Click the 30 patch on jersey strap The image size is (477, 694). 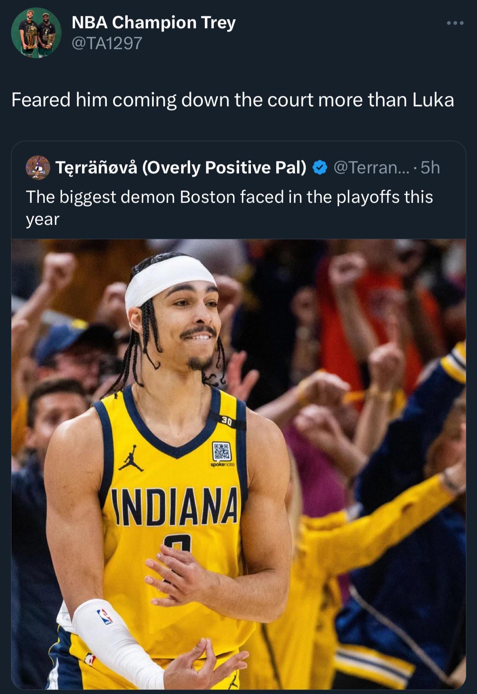pyautogui.click(x=227, y=422)
